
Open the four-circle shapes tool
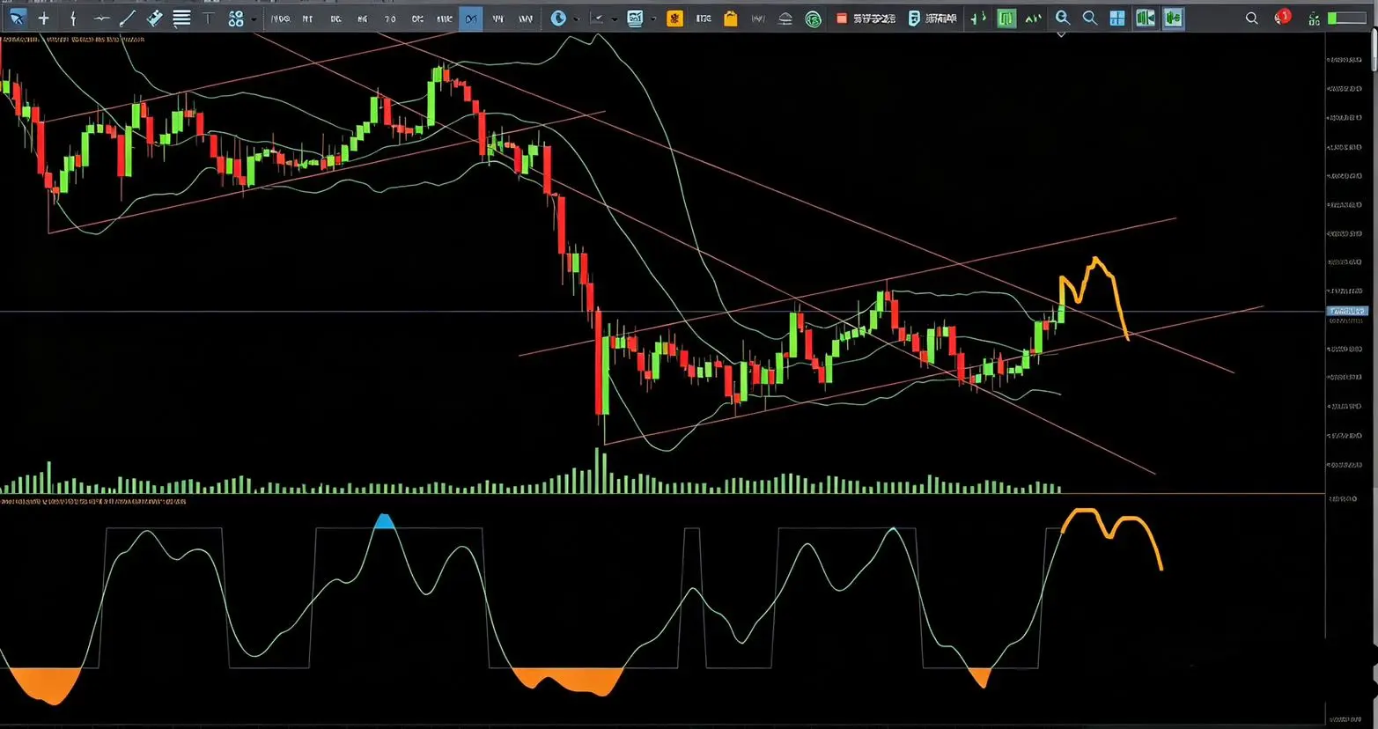(x=235, y=18)
